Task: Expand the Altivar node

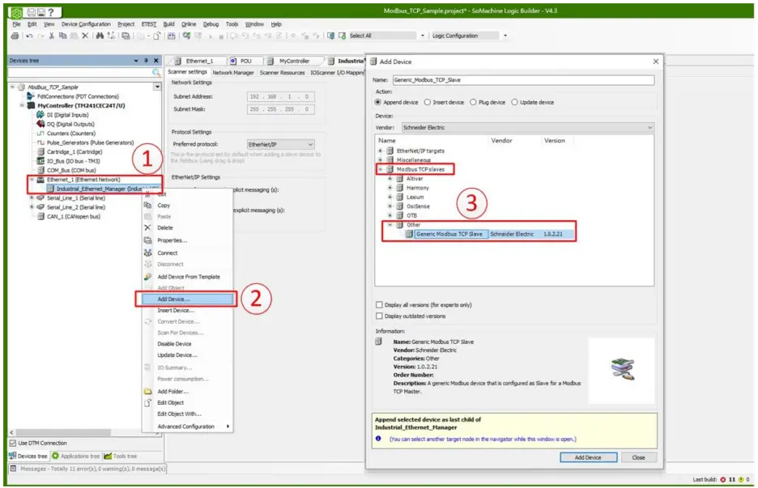Action: click(x=390, y=178)
